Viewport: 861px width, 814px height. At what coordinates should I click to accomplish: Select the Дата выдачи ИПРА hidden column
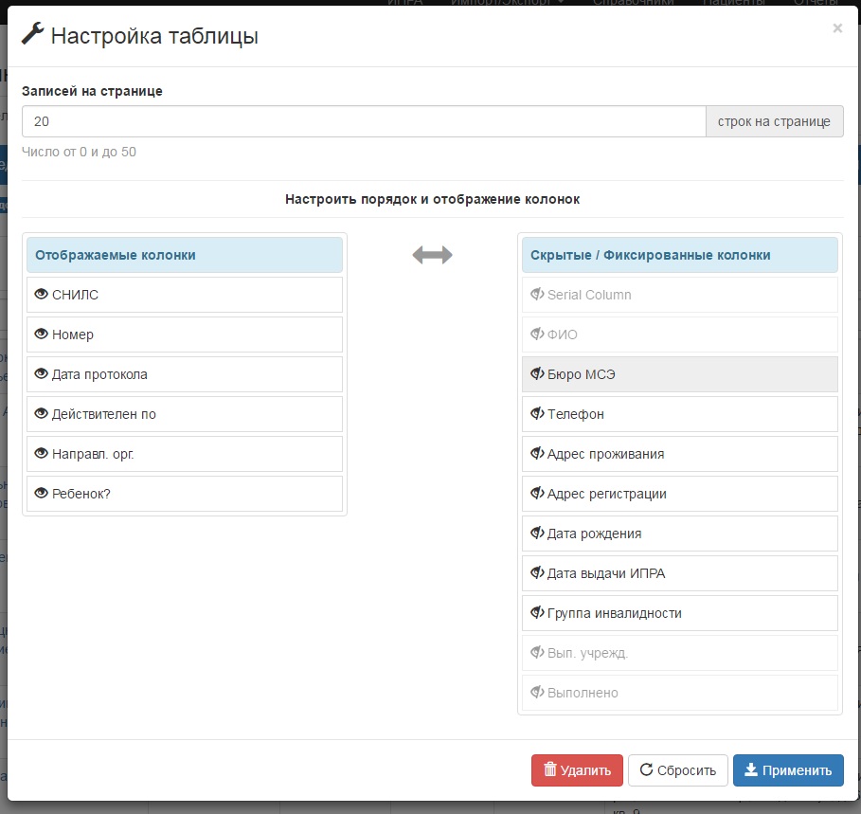[680, 573]
